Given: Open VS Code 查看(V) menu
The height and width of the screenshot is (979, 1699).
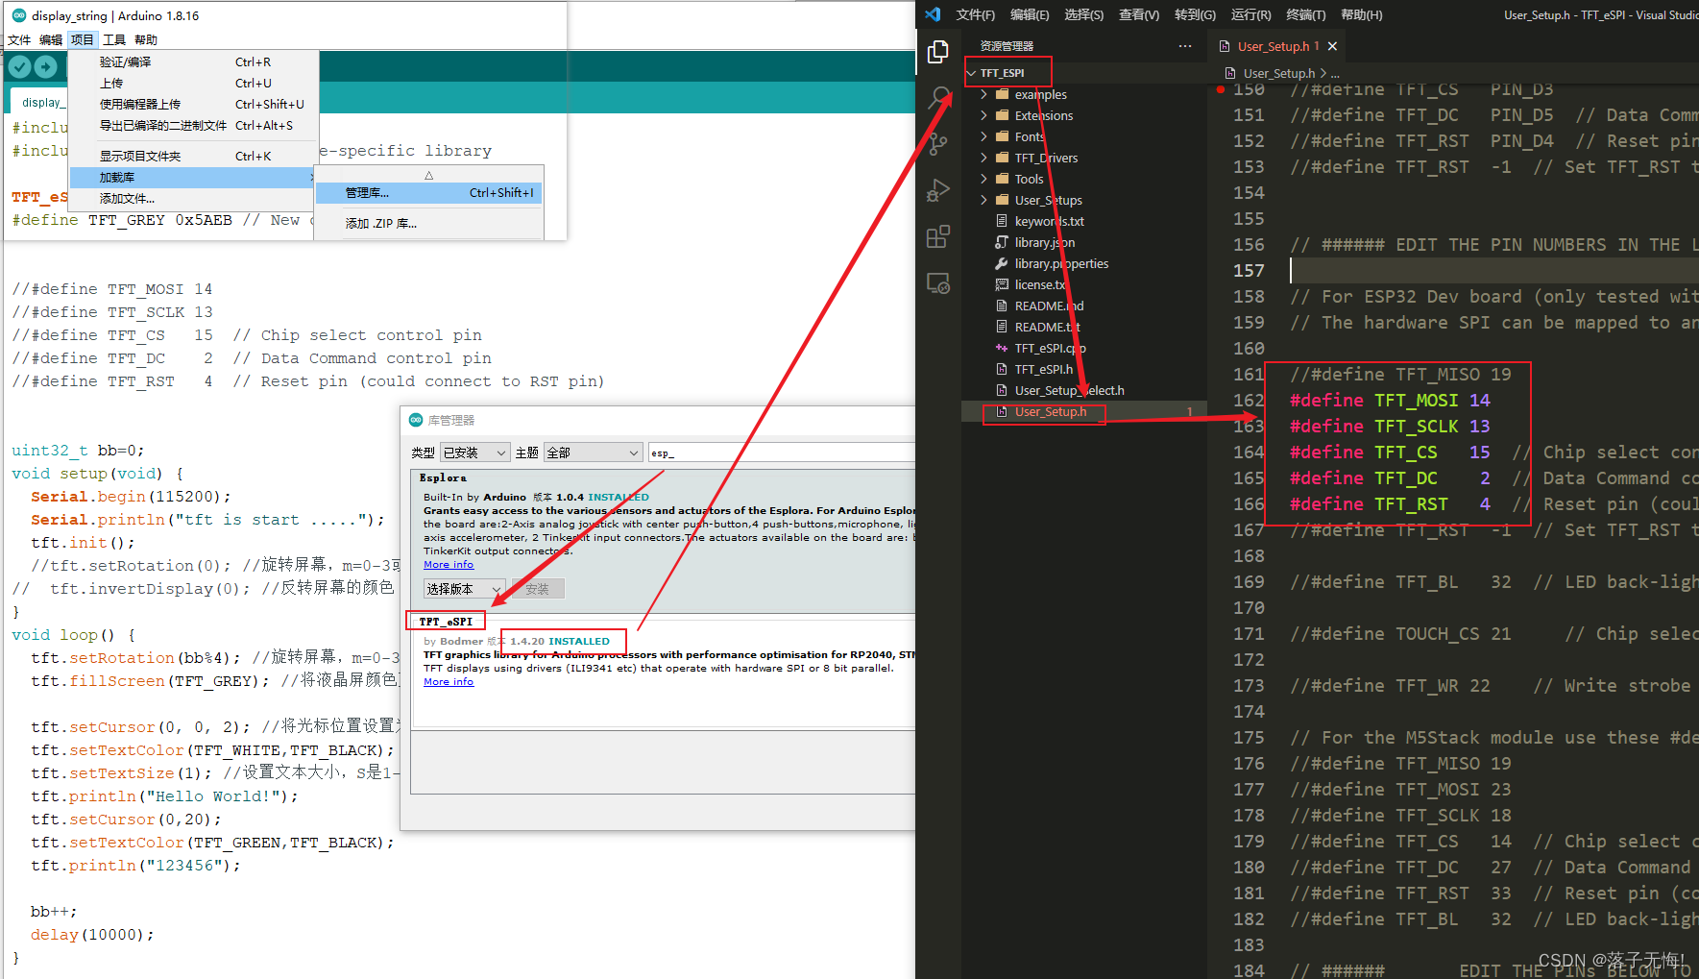Looking at the screenshot, I should pyautogui.click(x=1139, y=14).
